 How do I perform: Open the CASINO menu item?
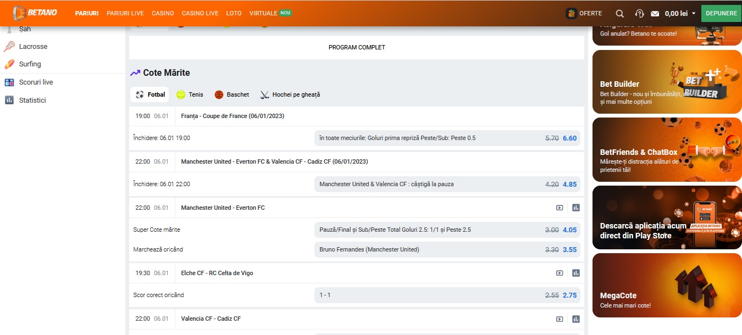(x=163, y=13)
